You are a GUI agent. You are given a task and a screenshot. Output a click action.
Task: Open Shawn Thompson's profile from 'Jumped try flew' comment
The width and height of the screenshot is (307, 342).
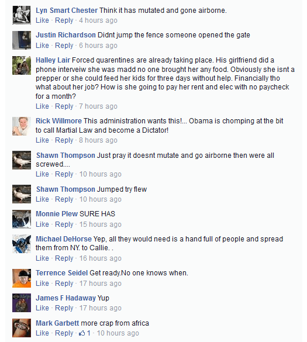(x=65, y=189)
